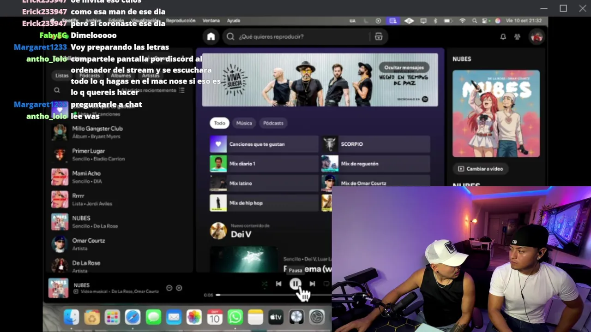Search within your library using the magnifier
591x332 pixels.
tap(57, 90)
